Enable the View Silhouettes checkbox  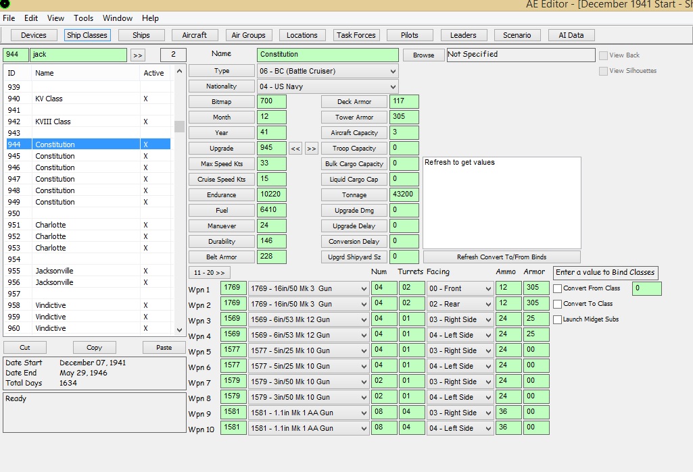point(603,71)
